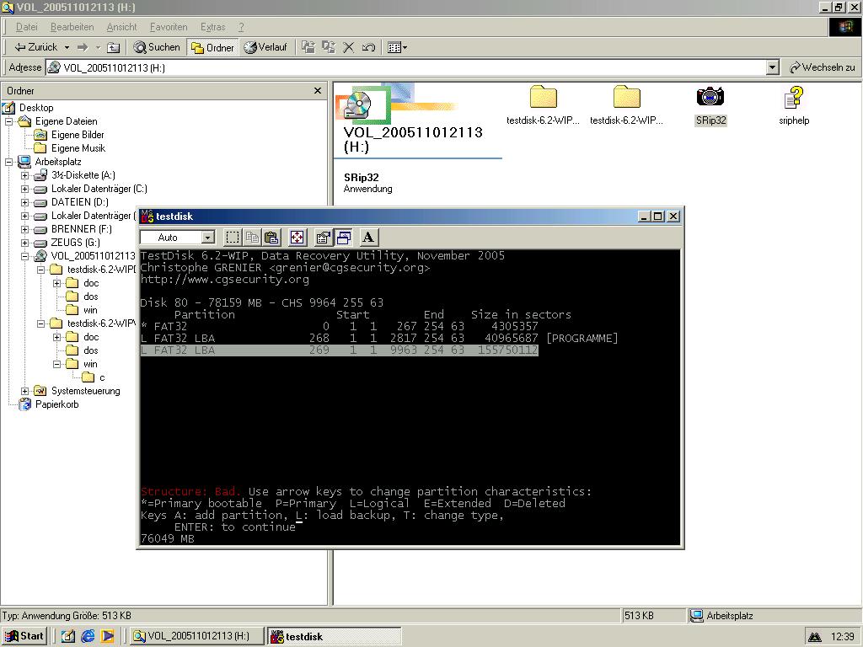Screen dimensions: 863x647
Task: Toggle the Background icon in testdisk toolbar
Action: 344,238
